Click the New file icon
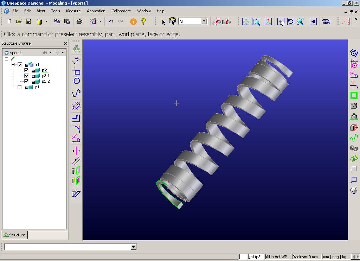 [x=9, y=21]
